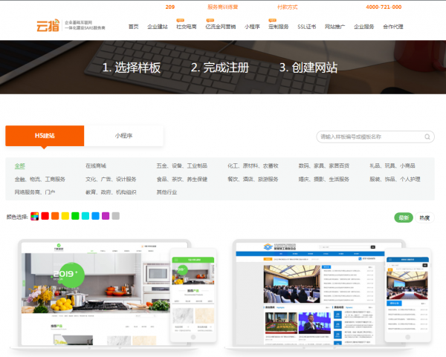Screen dimensions: 446x357
Task: Open 企业服务 navigation menu
Action: 363,26
